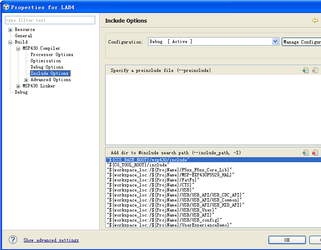The height and width of the screenshot is (250, 321).
Task: Expand the MSP430 Linker node
Action: (x=18, y=86)
